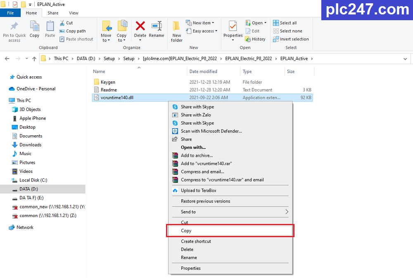This screenshot has height=278, width=413.
Task: Click the red Delete icon in ribbon
Action: tap(140, 26)
